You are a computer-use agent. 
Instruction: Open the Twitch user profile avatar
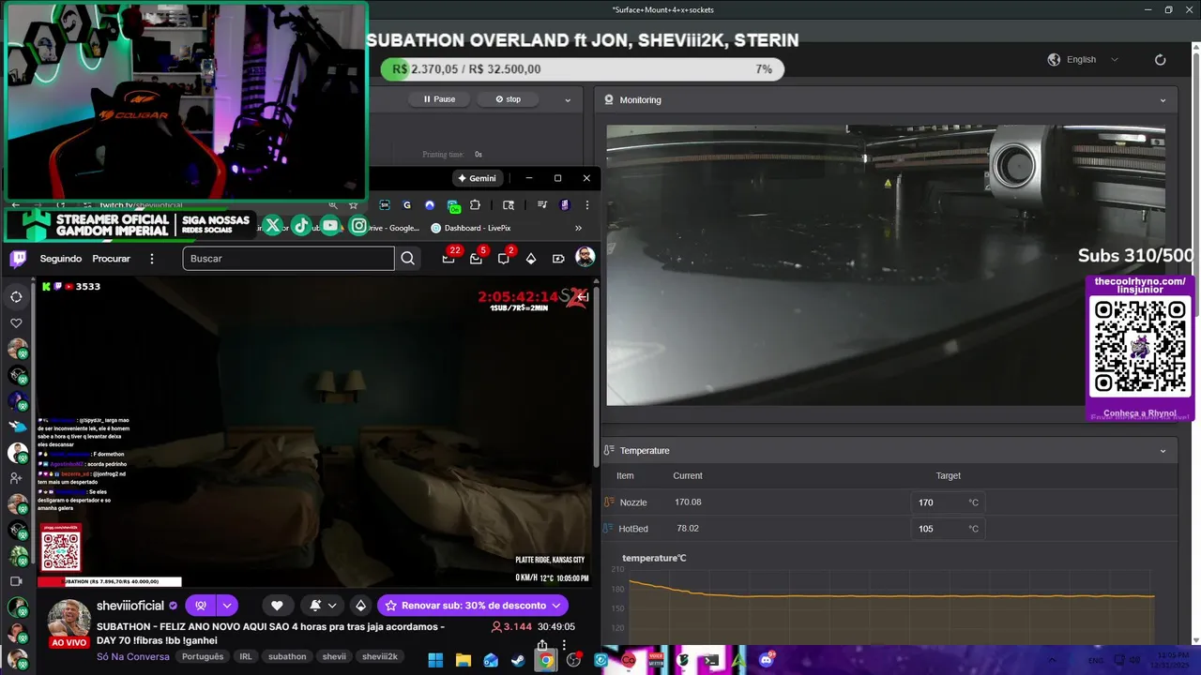[585, 258]
